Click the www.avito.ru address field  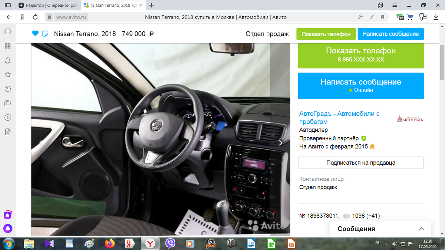tap(72, 17)
